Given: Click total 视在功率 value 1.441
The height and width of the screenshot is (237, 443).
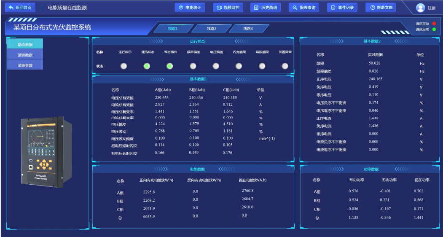Looking at the screenshot, I should (x=419, y=218).
